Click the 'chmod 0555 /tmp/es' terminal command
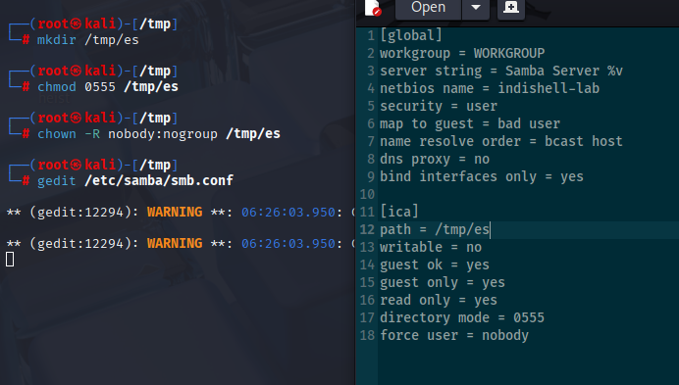 [x=108, y=87]
